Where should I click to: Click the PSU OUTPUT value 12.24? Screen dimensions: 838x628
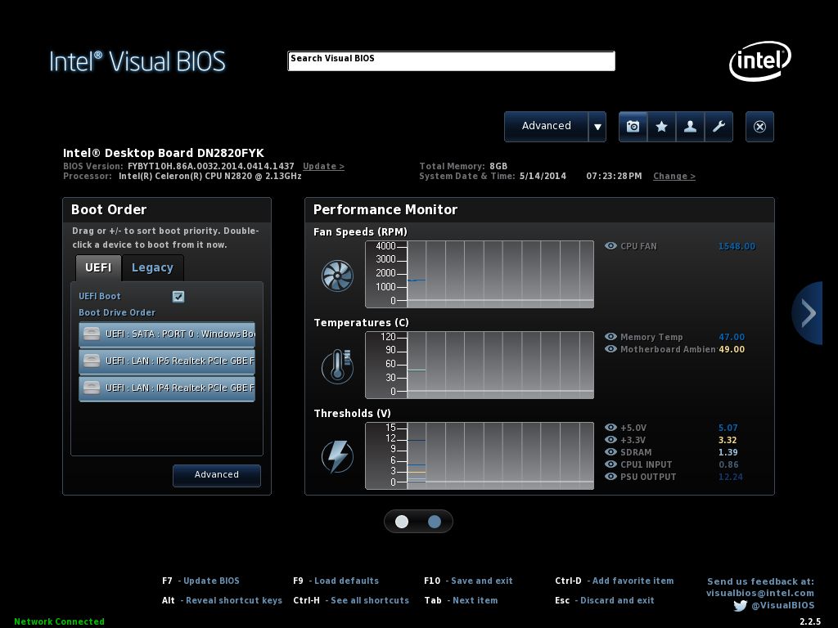(x=731, y=477)
